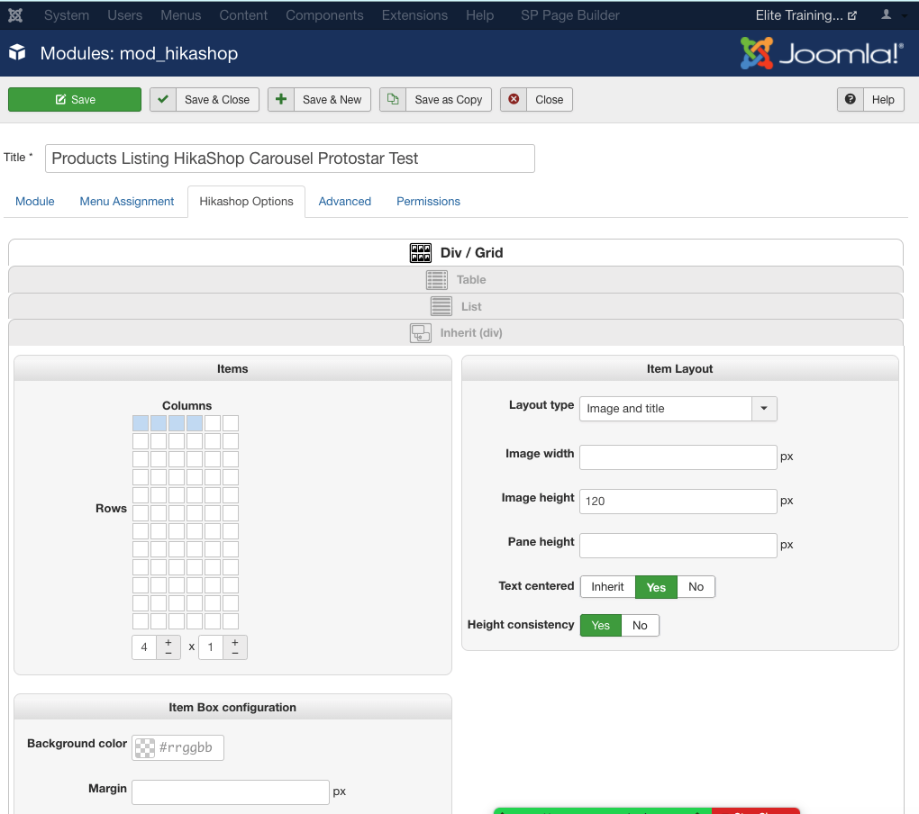Set Text centered to No
This screenshot has height=814, width=919.
[696, 587]
